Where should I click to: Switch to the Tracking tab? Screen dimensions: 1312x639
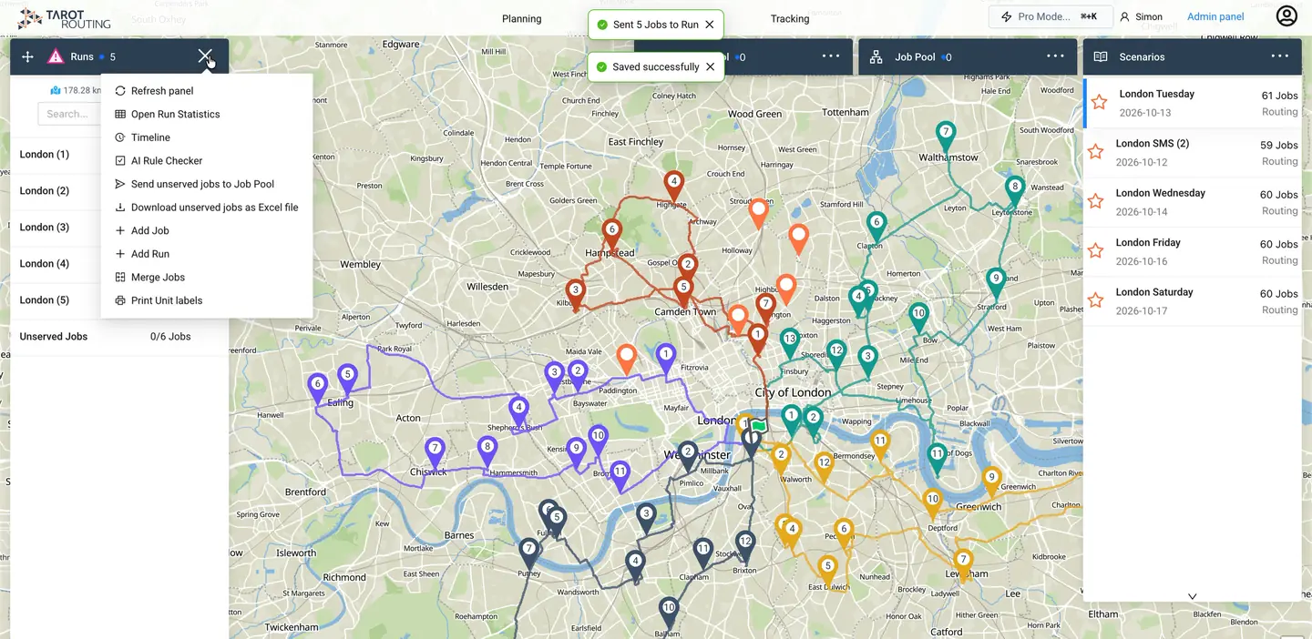[x=790, y=18]
